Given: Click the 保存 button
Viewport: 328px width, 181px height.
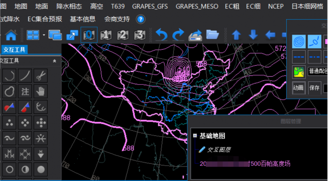Looking at the screenshot, I should 314,87.
